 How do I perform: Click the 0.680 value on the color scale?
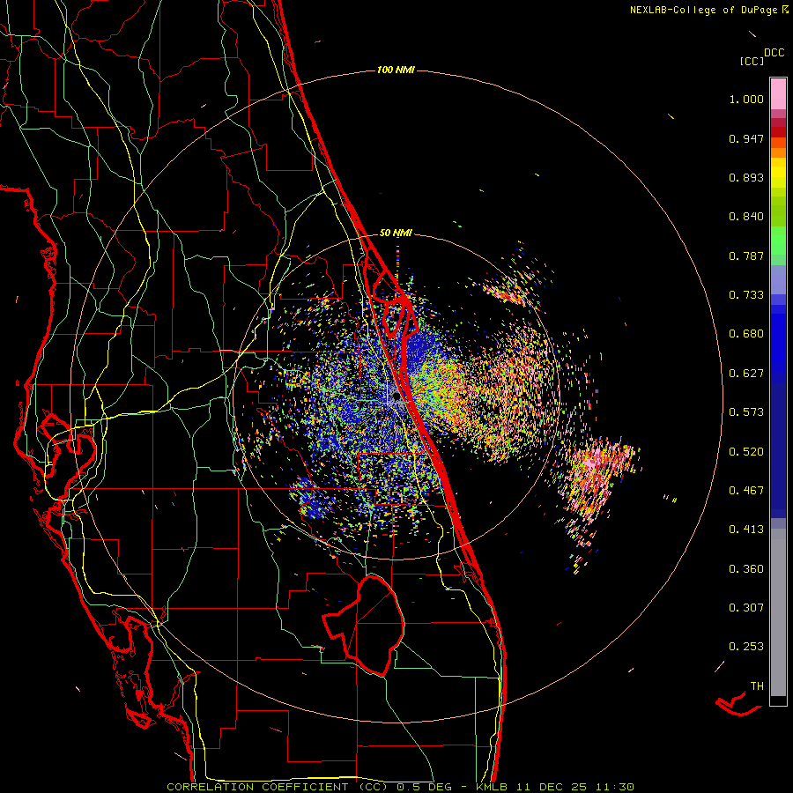[x=746, y=334]
